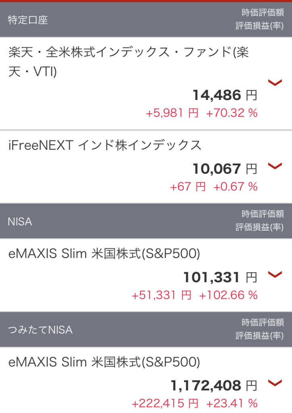This screenshot has width=292, height=413.
Task: Expand the つみたてNISA eMAXIS Slim chevron
Action: point(275,383)
